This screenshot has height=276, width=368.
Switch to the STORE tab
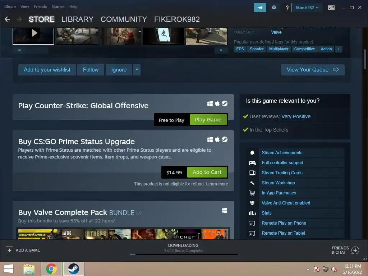[42, 19]
